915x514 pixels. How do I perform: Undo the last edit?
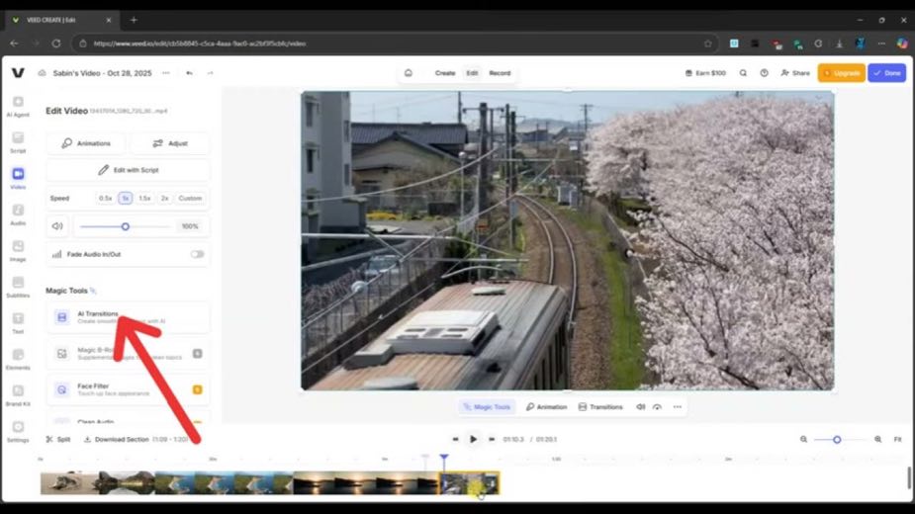(x=189, y=73)
